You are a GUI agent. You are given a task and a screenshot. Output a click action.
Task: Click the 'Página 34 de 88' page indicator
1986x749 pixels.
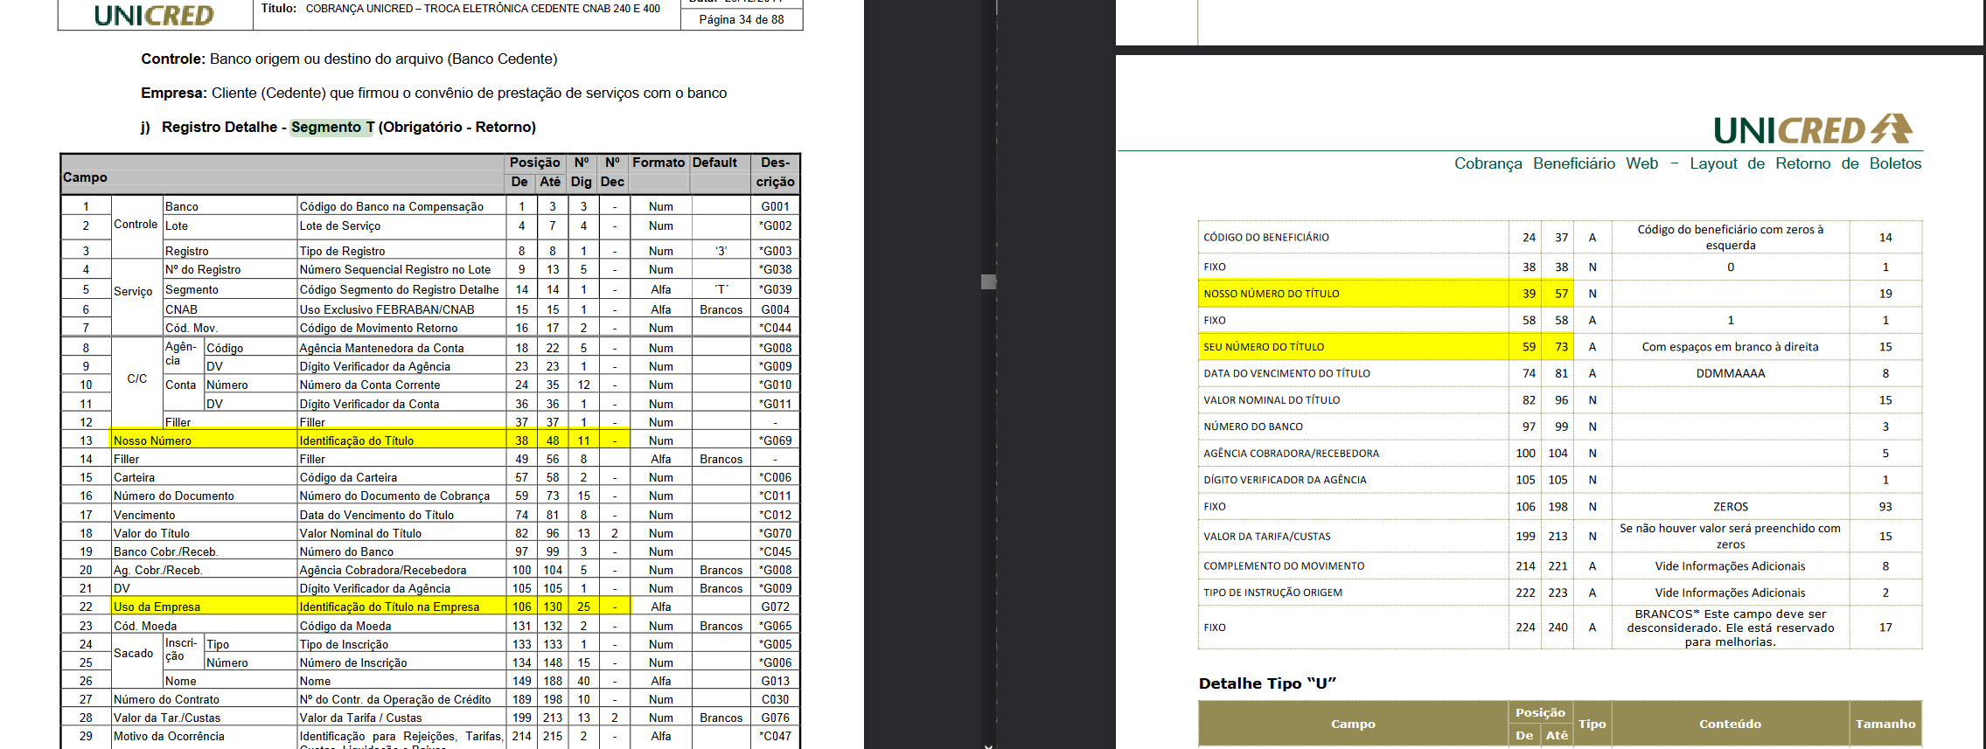point(742,19)
